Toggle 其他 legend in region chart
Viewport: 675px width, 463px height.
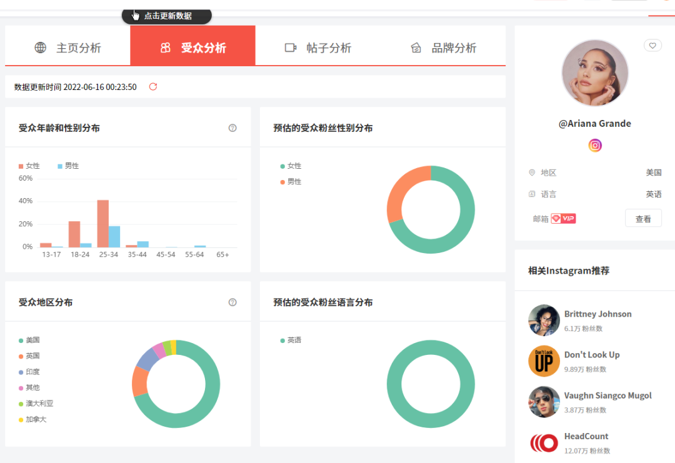coord(29,387)
